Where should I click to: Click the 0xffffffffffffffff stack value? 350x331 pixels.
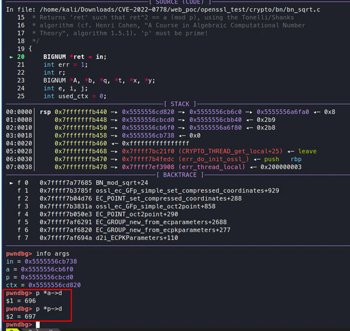pyautogui.click(x=155, y=143)
